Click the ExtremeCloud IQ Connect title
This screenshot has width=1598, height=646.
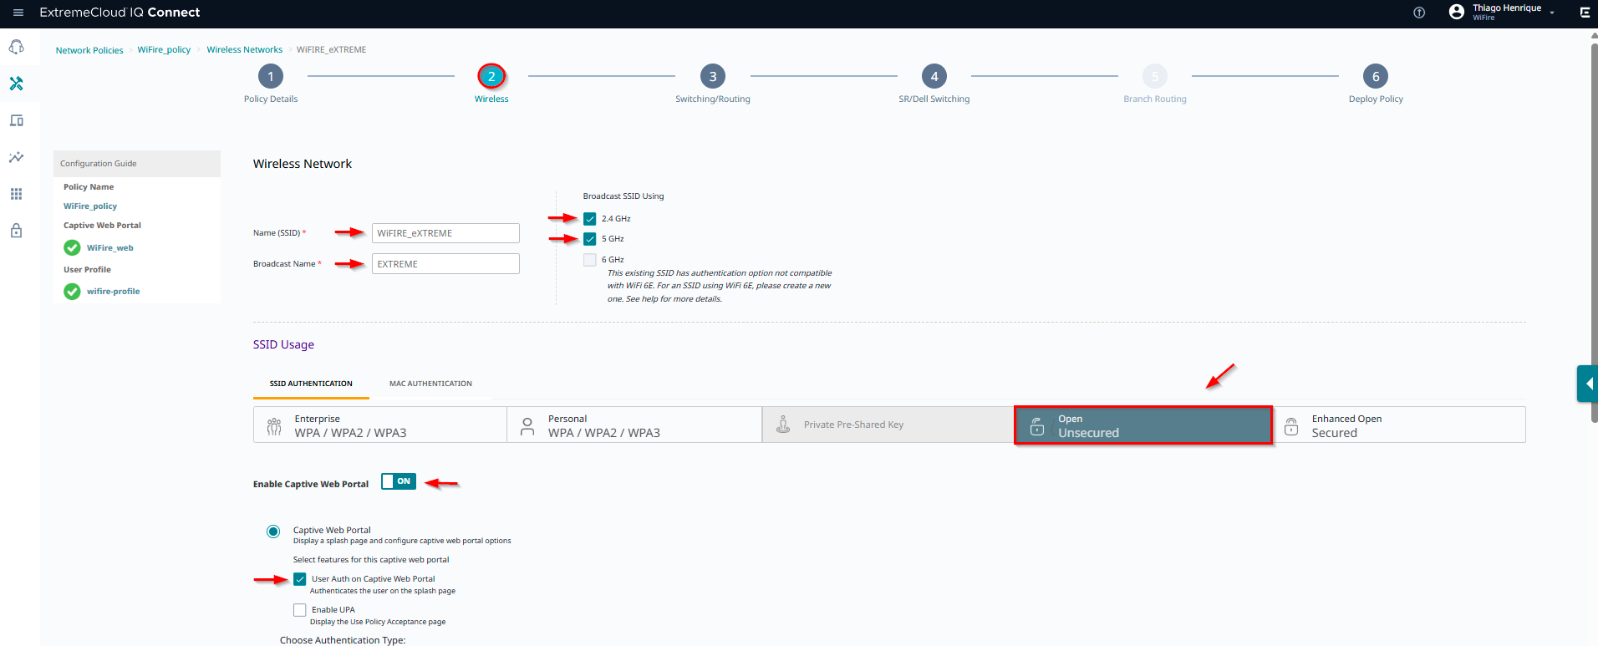[120, 13]
